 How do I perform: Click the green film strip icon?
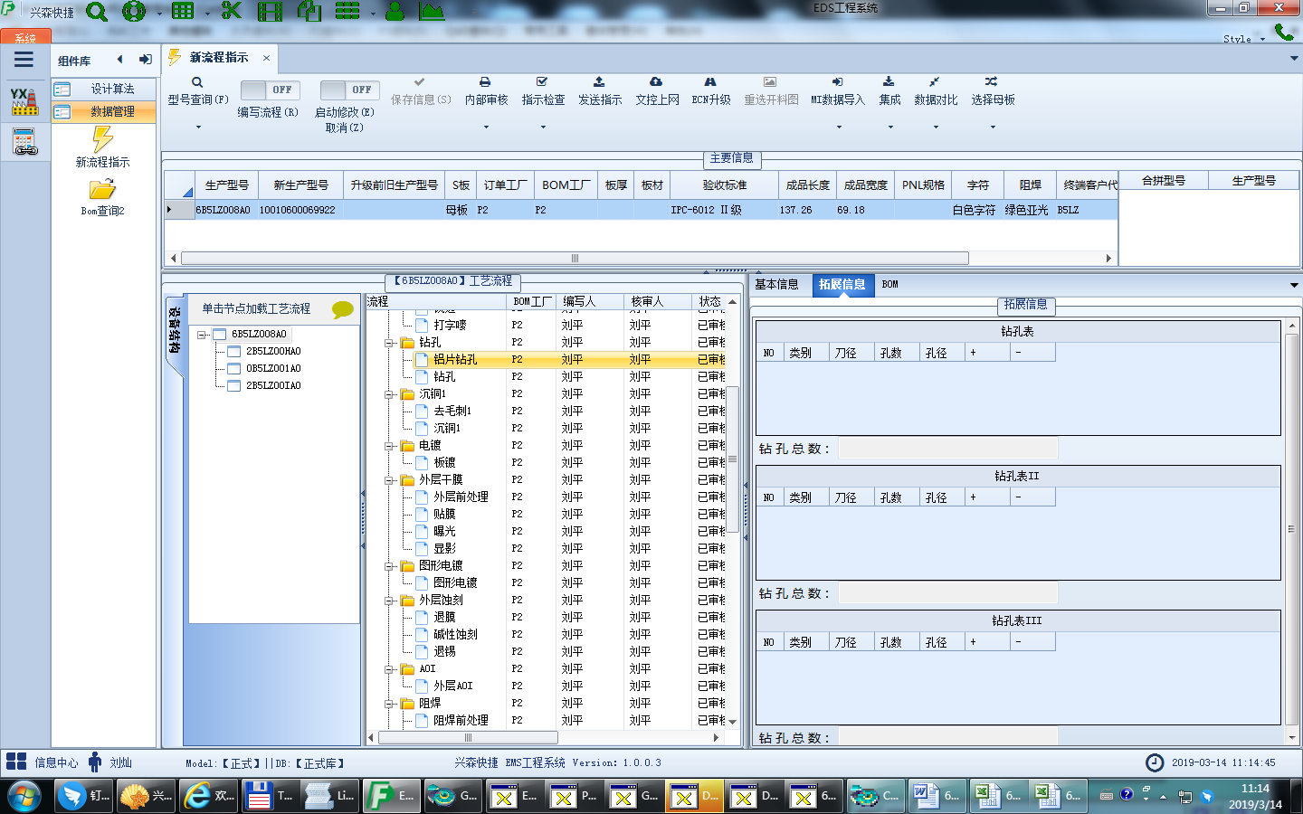[x=270, y=11]
